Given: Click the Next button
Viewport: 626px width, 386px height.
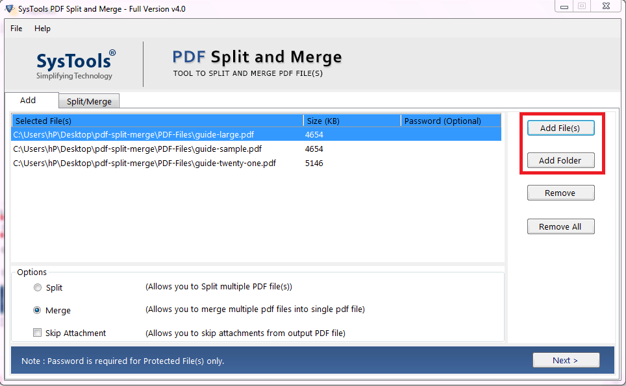Looking at the screenshot, I should [566, 360].
